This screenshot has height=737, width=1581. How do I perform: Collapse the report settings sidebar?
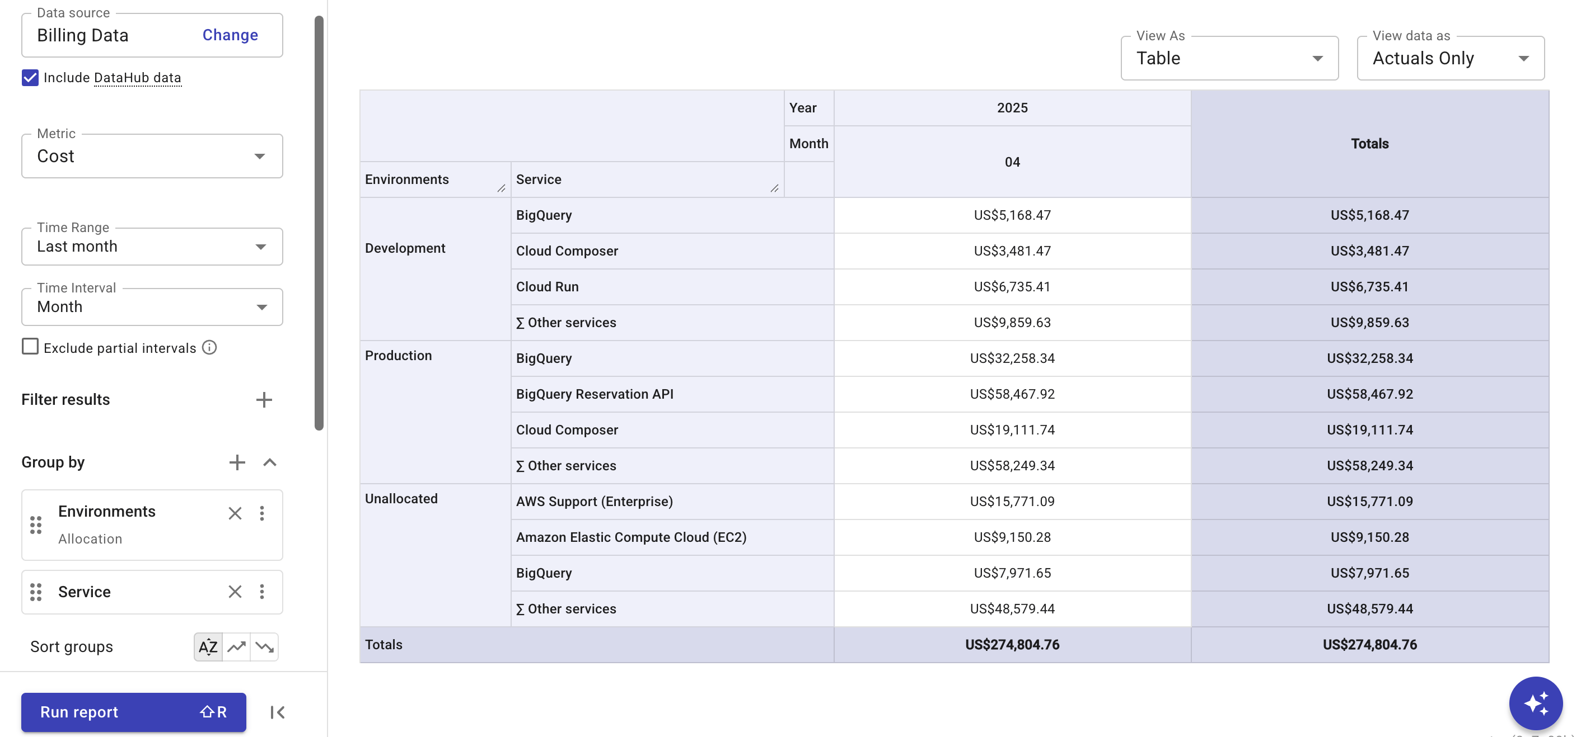pos(278,712)
